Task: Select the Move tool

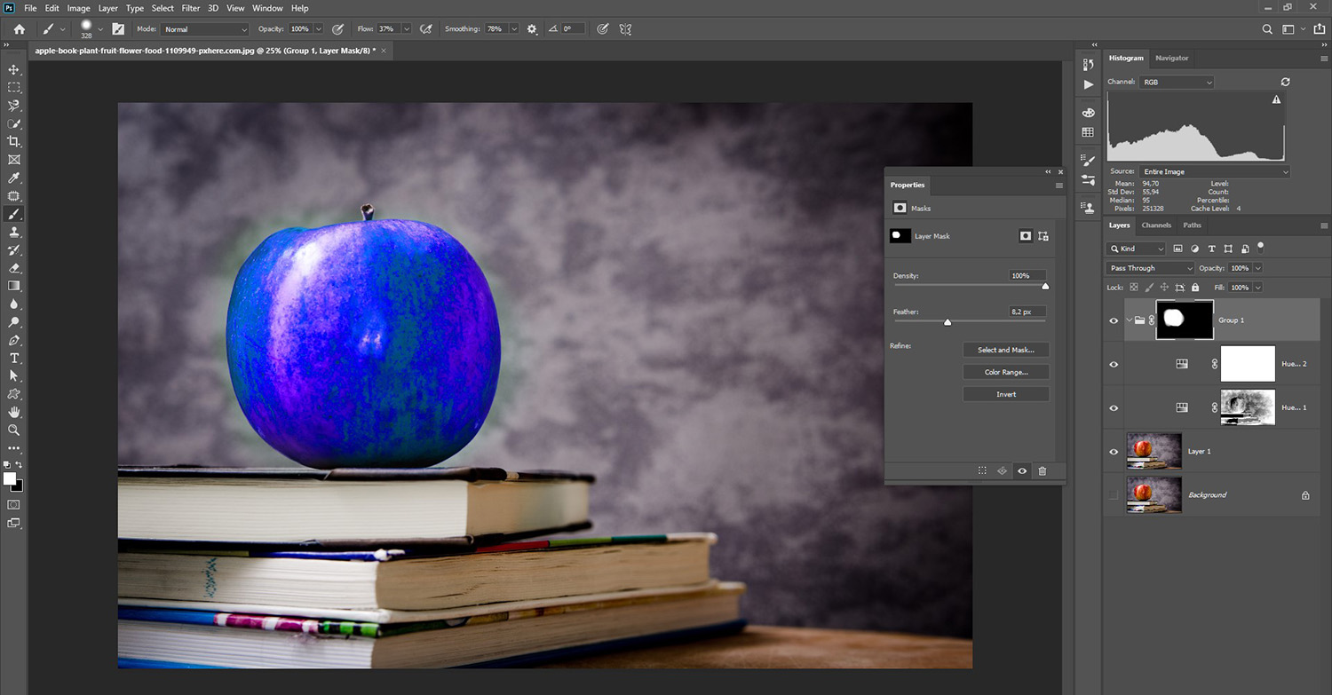Action: [x=13, y=69]
